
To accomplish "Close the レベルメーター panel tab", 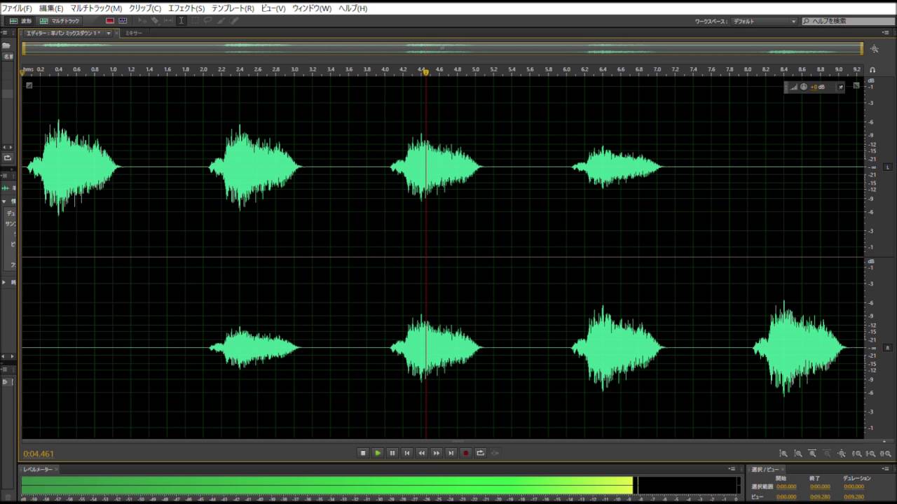I will (x=57, y=470).
